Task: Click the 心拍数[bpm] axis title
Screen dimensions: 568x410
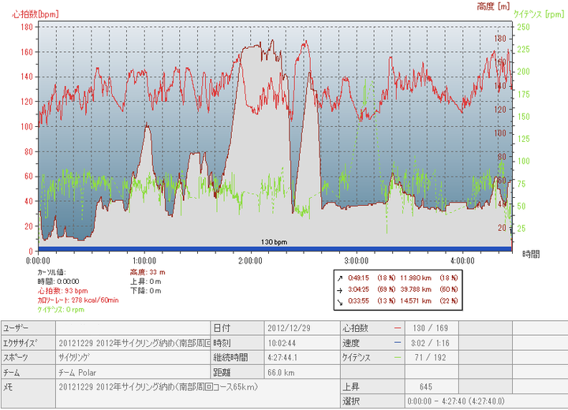Action: click(x=35, y=14)
